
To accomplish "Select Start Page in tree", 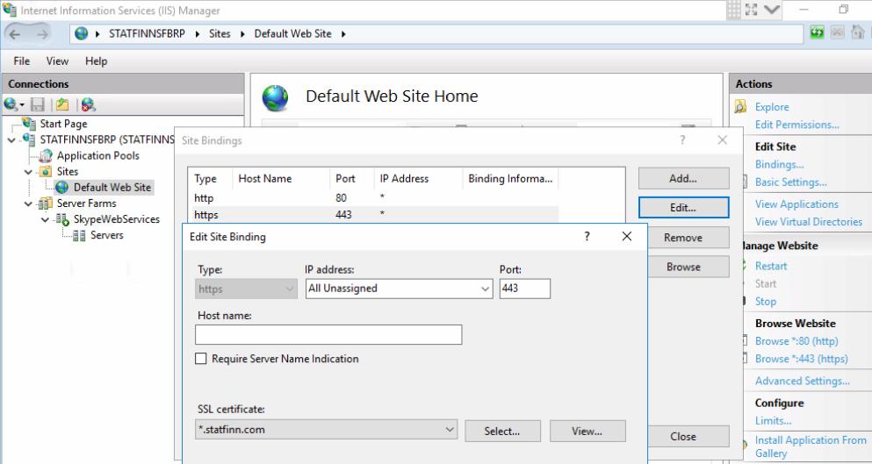I will (x=63, y=124).
